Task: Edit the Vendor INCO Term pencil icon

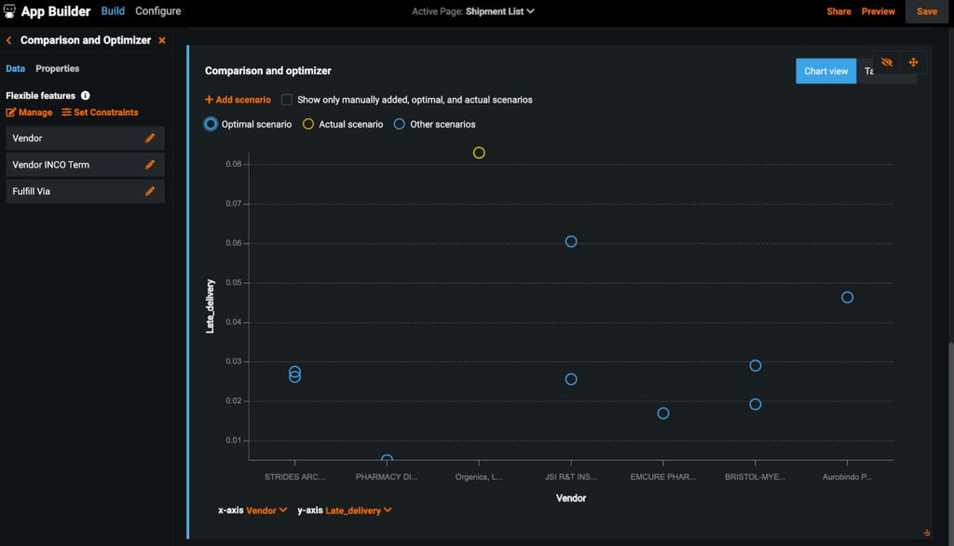Action: pyautogui.click(x=150, y=164)
